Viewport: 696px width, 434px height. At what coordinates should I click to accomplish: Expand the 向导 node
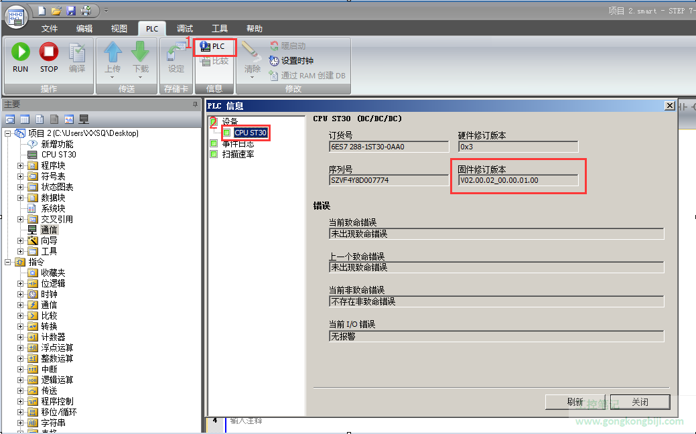(x=20, y=240)
